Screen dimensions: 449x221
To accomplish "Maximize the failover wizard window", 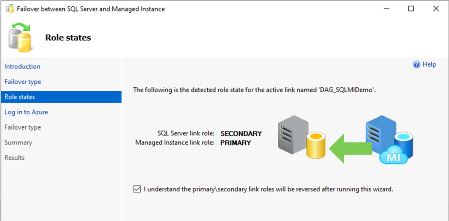I will [411, 9].
